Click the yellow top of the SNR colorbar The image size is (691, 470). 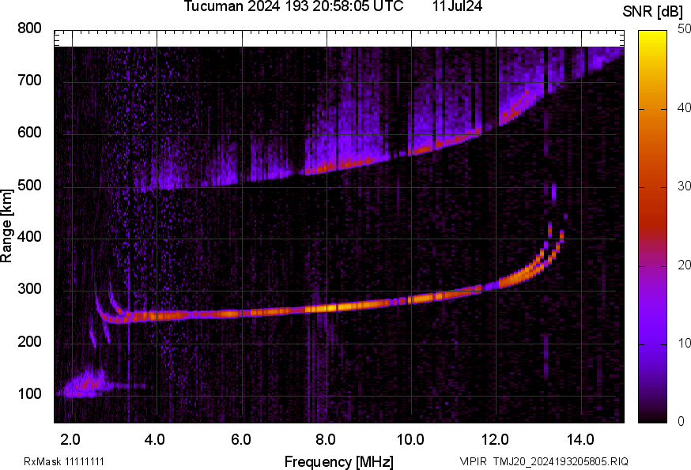(653, 34)
